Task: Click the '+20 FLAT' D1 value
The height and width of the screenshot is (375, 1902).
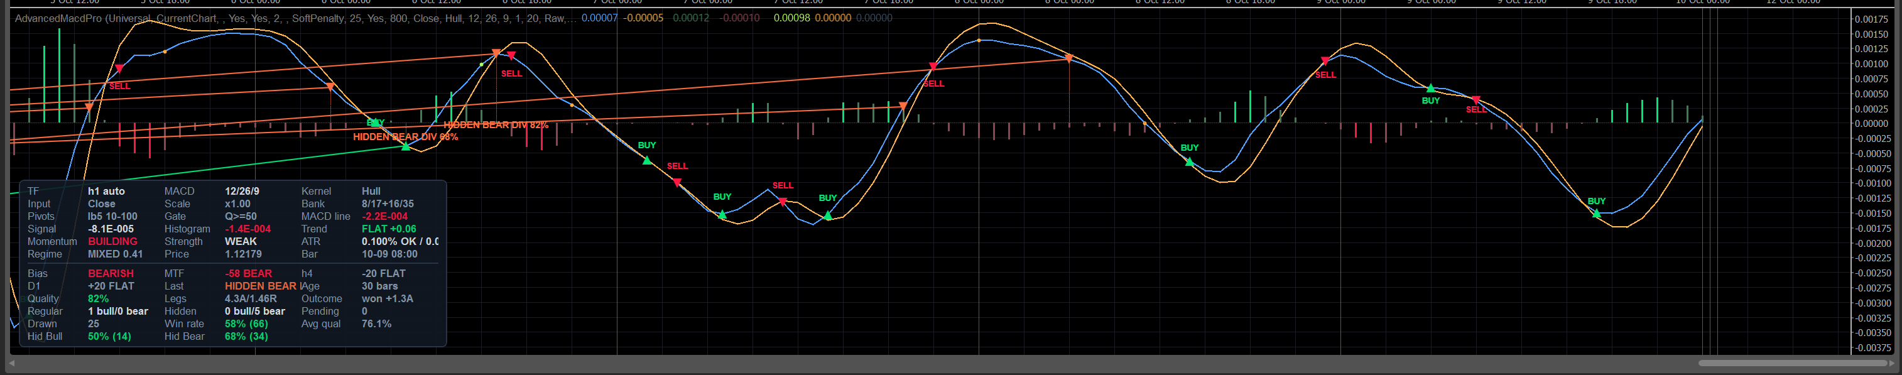Action: (111, 286)
